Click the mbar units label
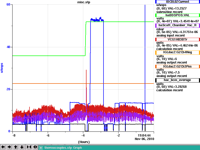The width and height of the screenshot is (200, 150). pyautogui.click(x=160, y=29)
